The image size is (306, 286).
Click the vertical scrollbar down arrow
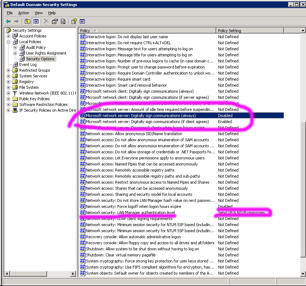[303, 274]
